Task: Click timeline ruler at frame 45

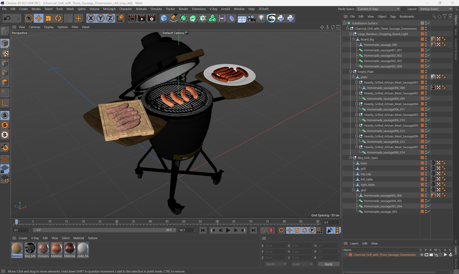Action: click(x=167, y=221)
